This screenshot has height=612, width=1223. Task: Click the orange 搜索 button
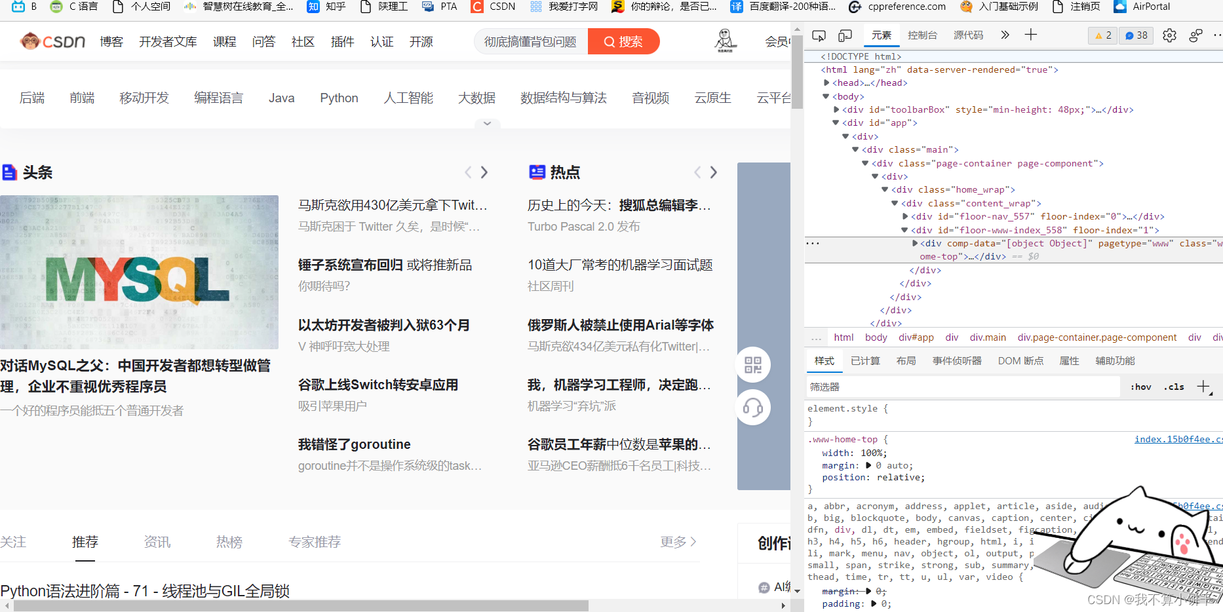pos(623,41)
